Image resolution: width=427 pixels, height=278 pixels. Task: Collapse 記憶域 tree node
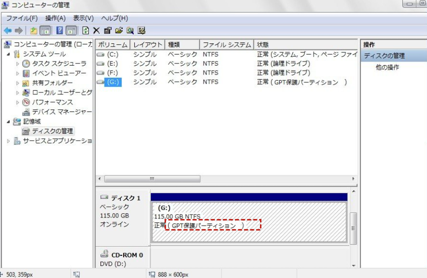coord(9,122)
